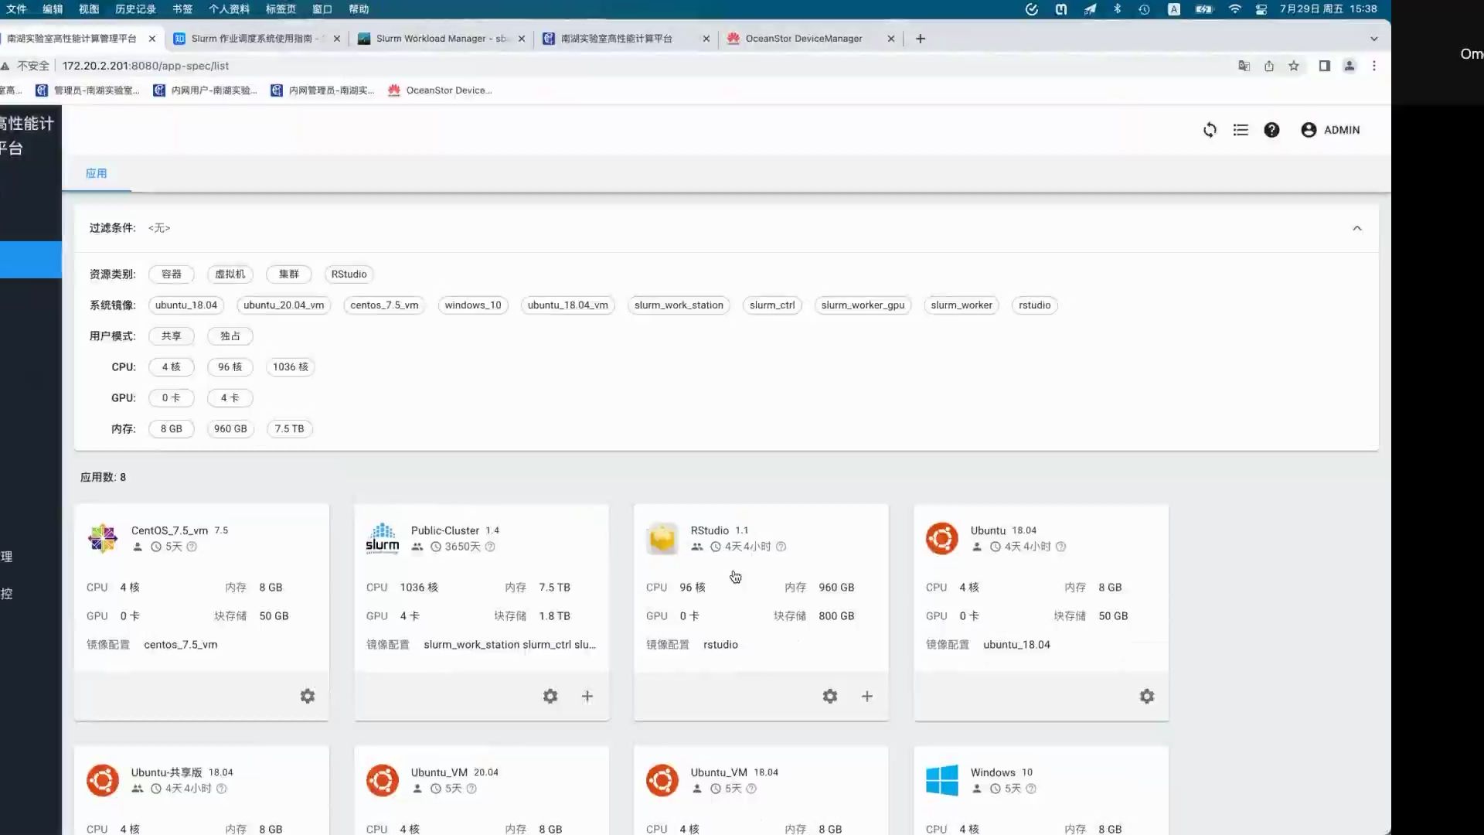
Task: Click help icon next to Public-Cluster 3650天
Action: 490,547
